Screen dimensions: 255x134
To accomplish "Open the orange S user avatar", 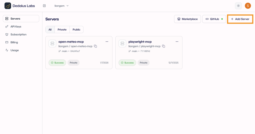I will point(248,6).
